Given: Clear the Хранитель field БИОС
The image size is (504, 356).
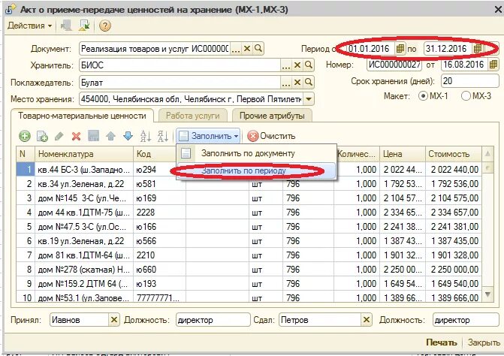Looking at the screenshot, I should (297, 65).
